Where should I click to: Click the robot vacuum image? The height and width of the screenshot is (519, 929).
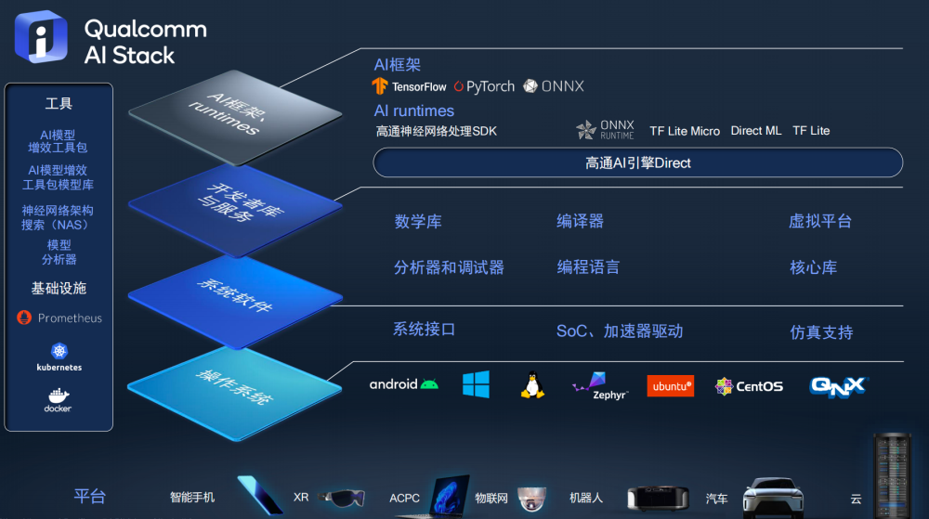tap(659, 498)
